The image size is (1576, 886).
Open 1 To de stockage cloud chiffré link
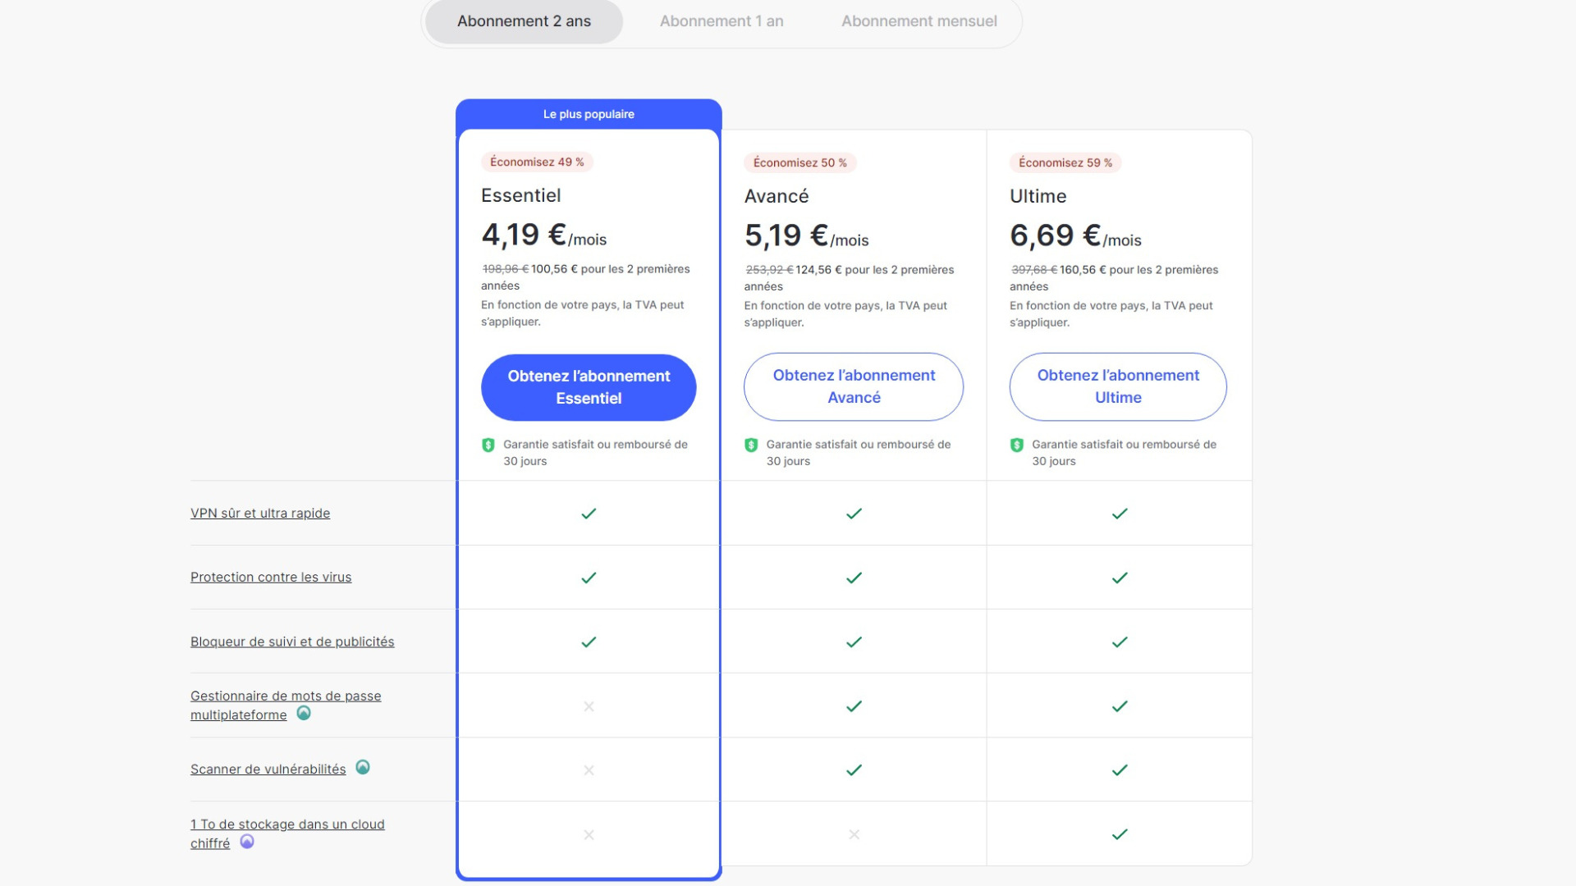[287, 833]
